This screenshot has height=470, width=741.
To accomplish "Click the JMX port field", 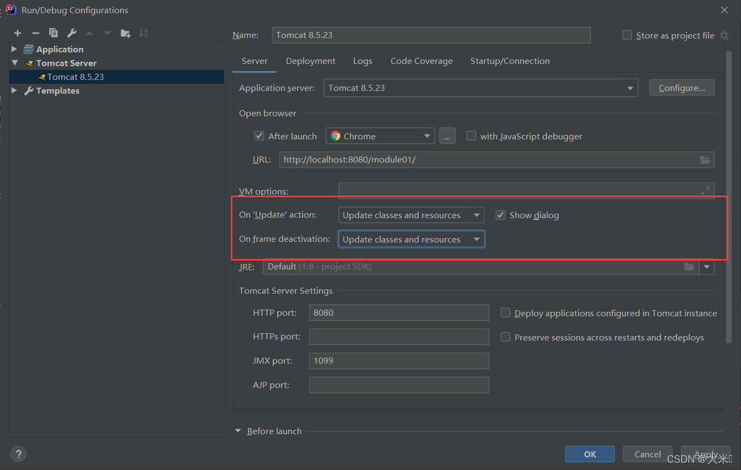I will (399, 361).
